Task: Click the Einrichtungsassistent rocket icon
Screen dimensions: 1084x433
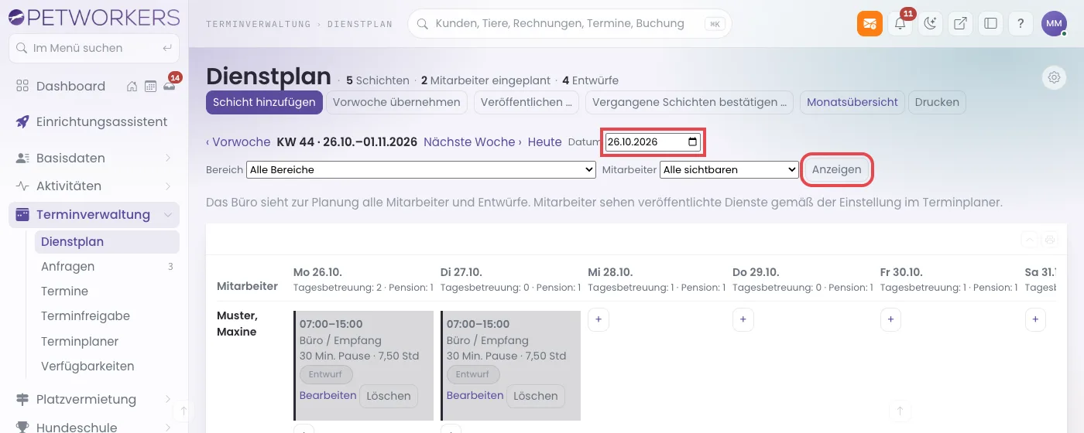Action: point(22,121)
